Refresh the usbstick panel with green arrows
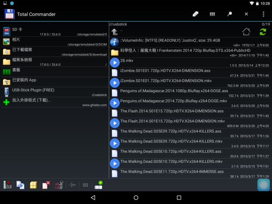This screenshot has width=272, height=204. click(263, 32)
